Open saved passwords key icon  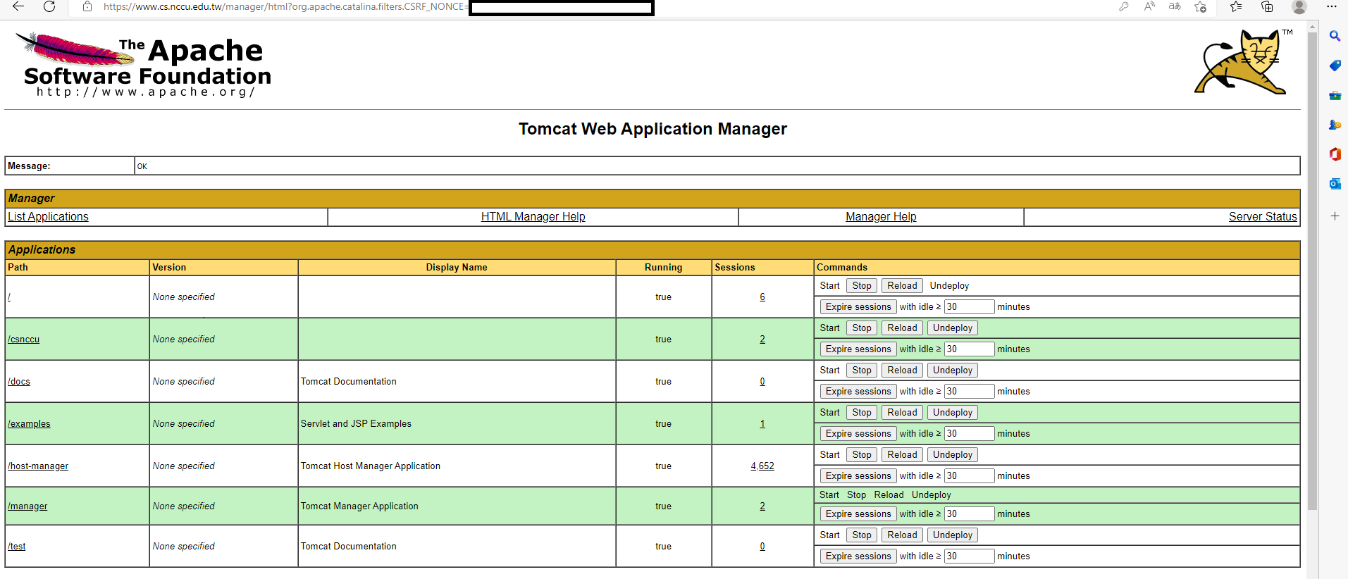coord(1124,6)
